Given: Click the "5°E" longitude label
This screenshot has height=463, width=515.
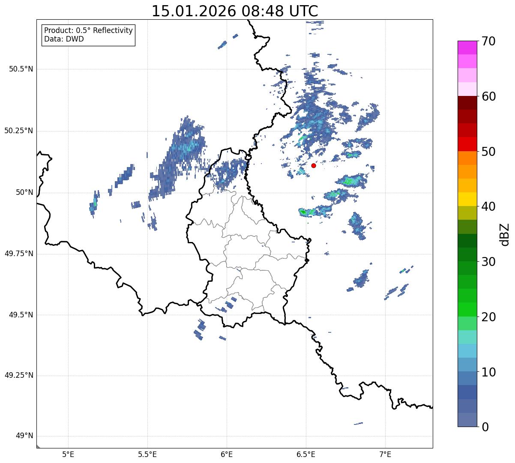Looking at the screenshot, I should click(x=68, y=454).
